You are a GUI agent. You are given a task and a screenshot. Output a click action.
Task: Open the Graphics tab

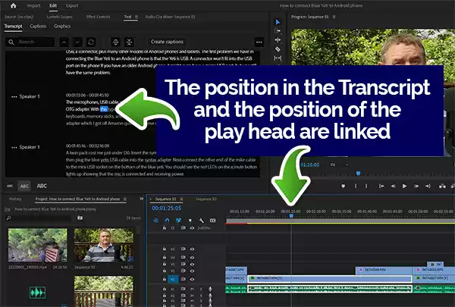tap(62, 26)
